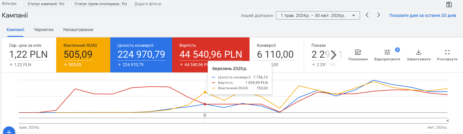Toggle the blue Цінність конверсії scorecard
The width and height of the screenshot is (463, 134).
141,55
